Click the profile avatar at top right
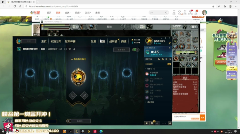Screen dimensions: 240x134 [x=149, y=41]
